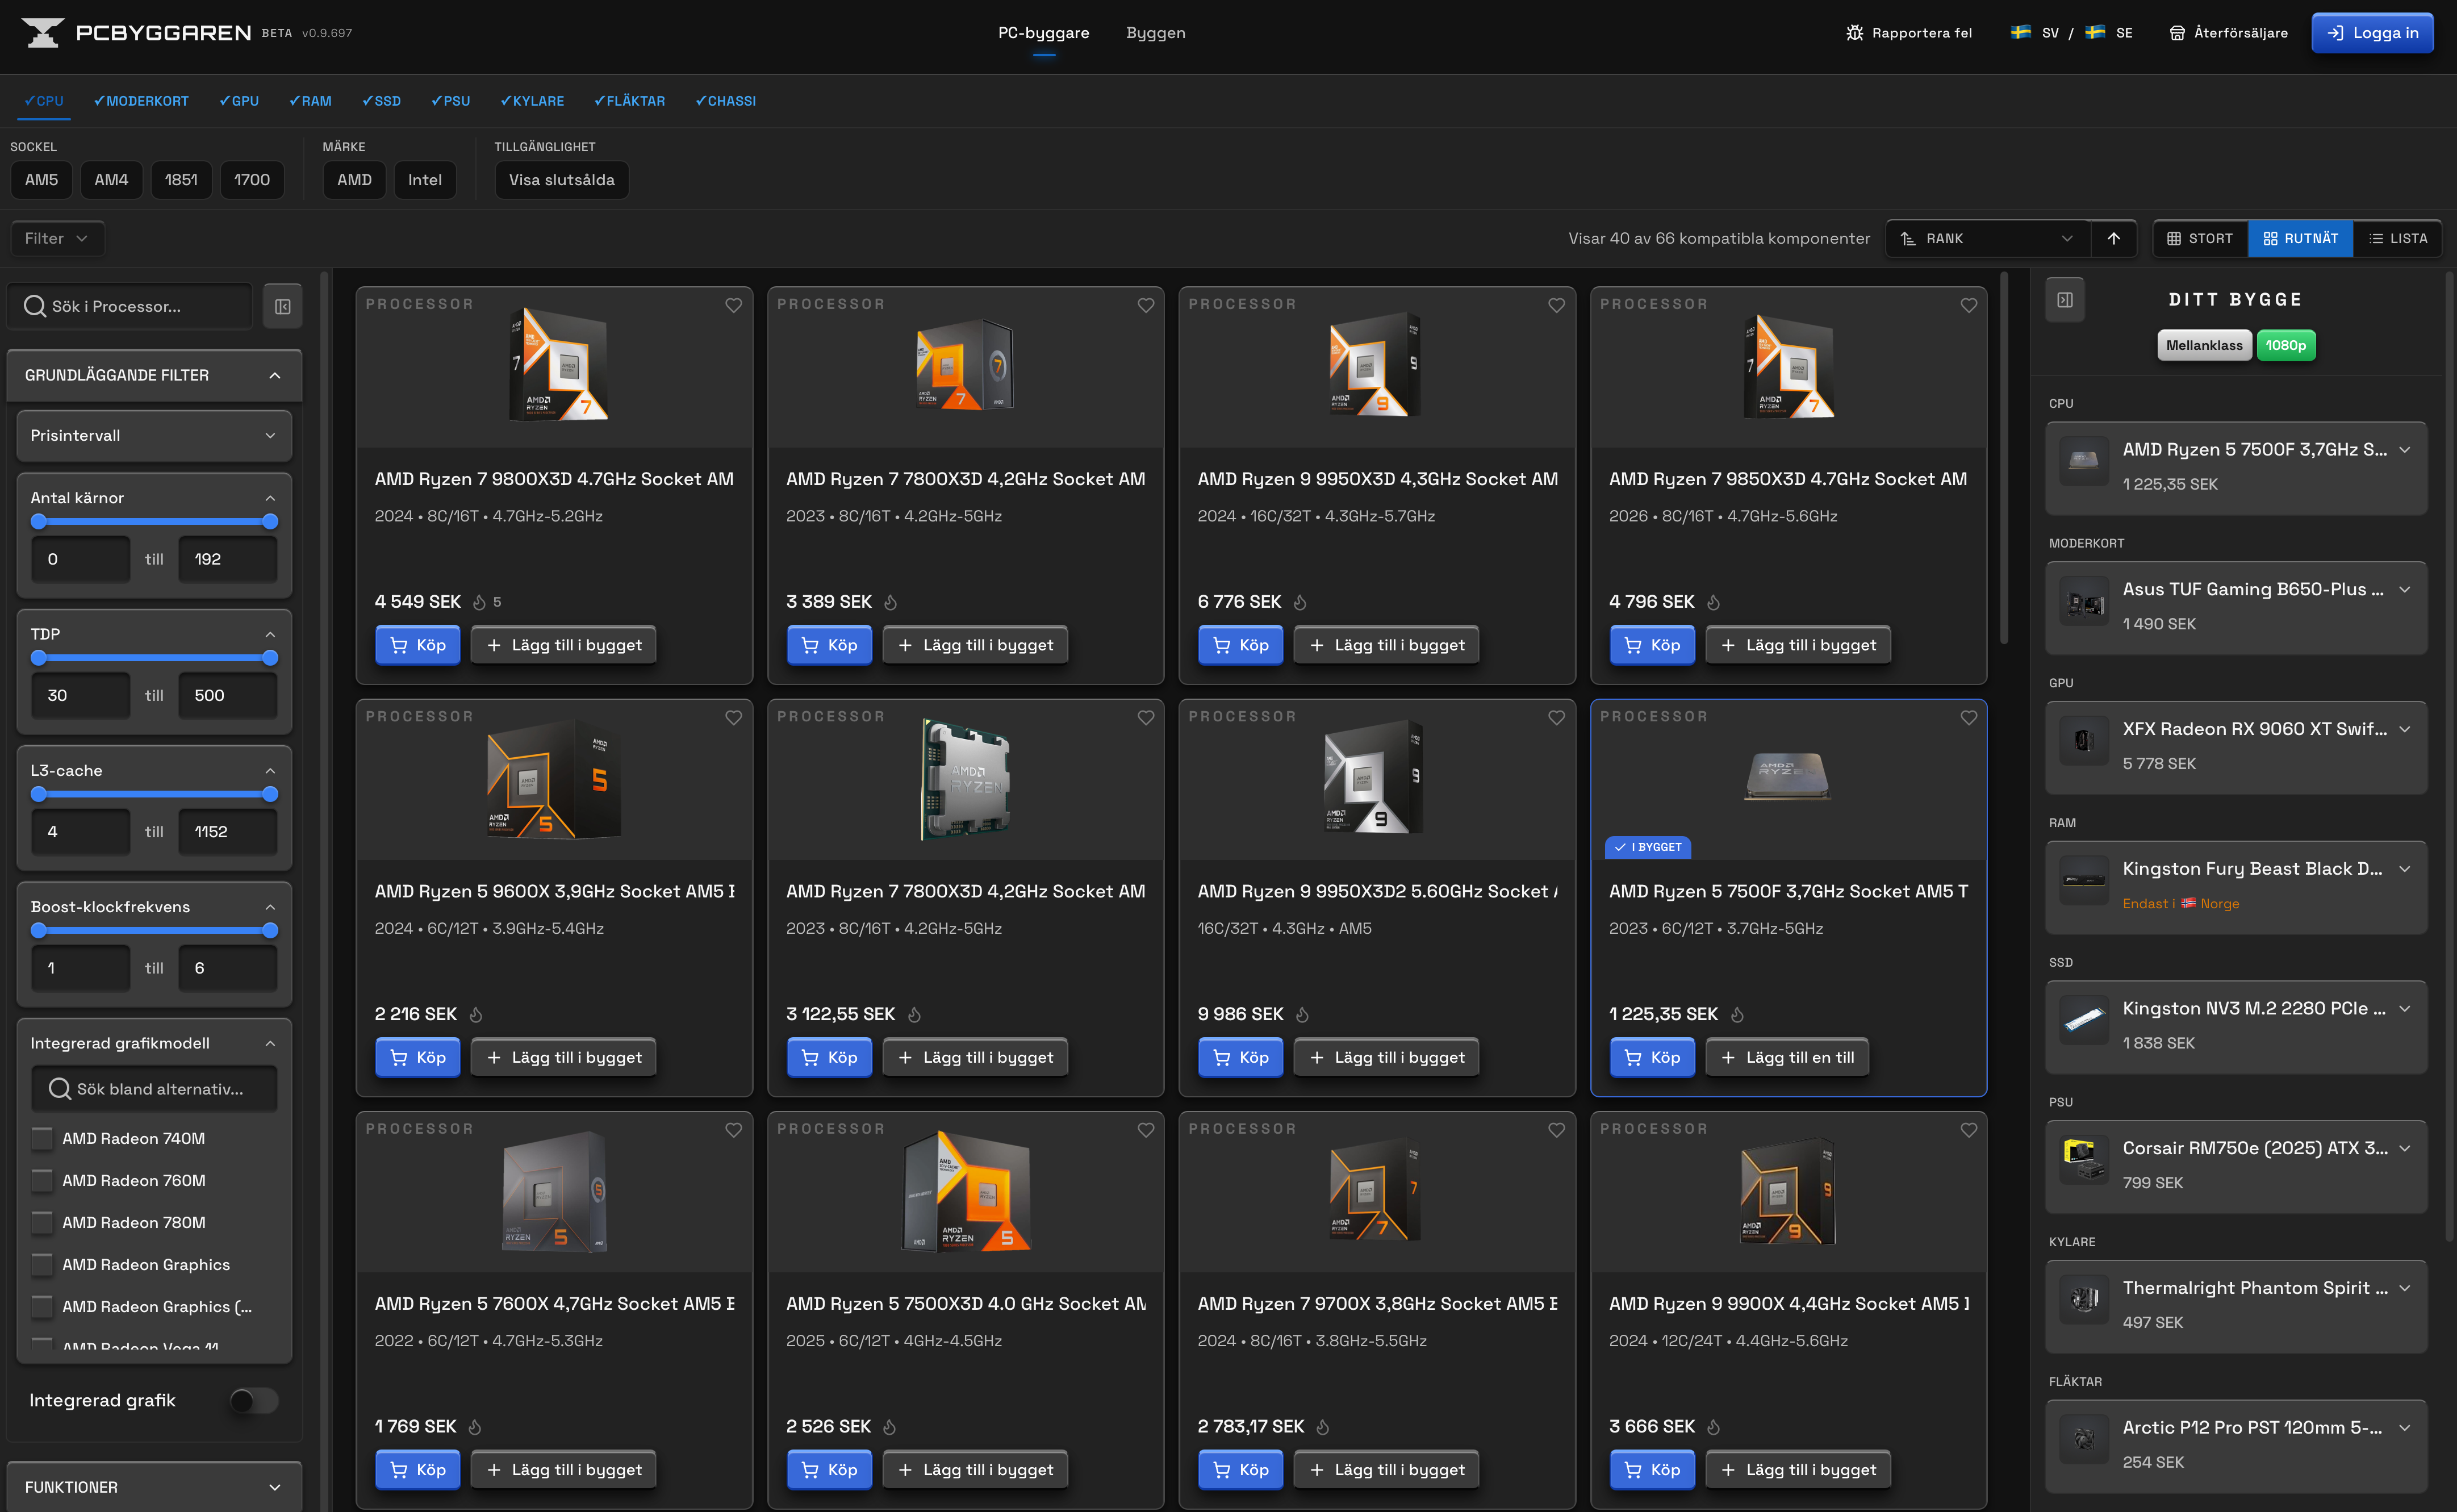Click Lägg till en till for Ryzen 5 7500F
The image size is (2457, 1512).
(x=1787, y=1058)
